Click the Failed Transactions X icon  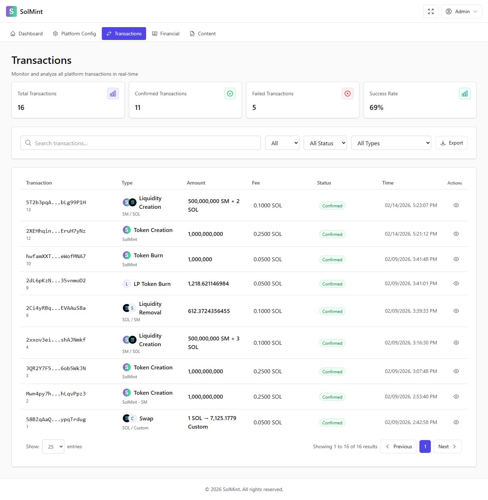347,94
